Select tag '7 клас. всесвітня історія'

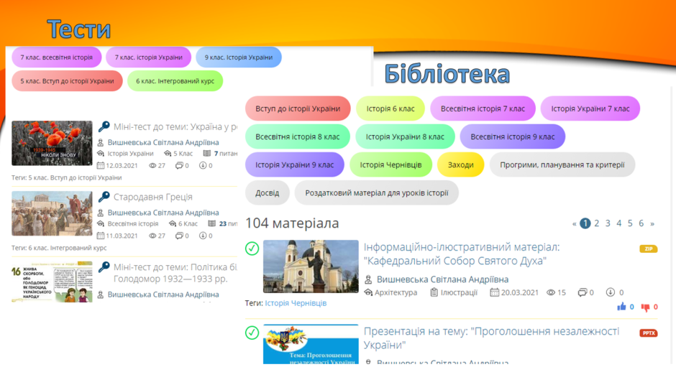(x=57, y=57)
